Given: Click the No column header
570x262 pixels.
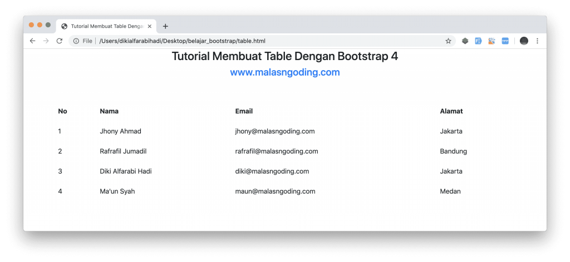Looking at the screenshot, I should [62, 111].
